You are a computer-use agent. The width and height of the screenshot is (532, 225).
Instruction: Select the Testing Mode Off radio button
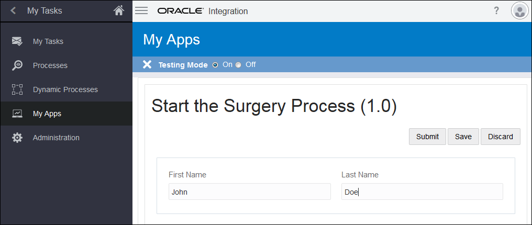click(238, 65)
